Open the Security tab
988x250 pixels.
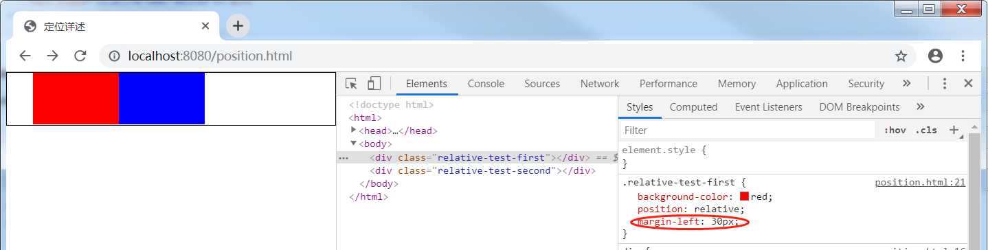[x=866, y=84]
